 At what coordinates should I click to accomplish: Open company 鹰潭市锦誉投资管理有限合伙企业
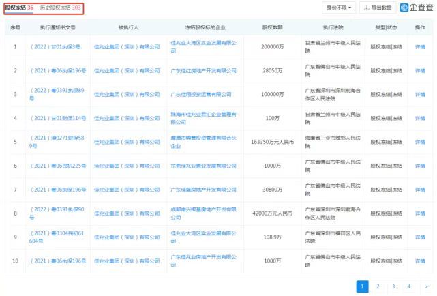203,142
